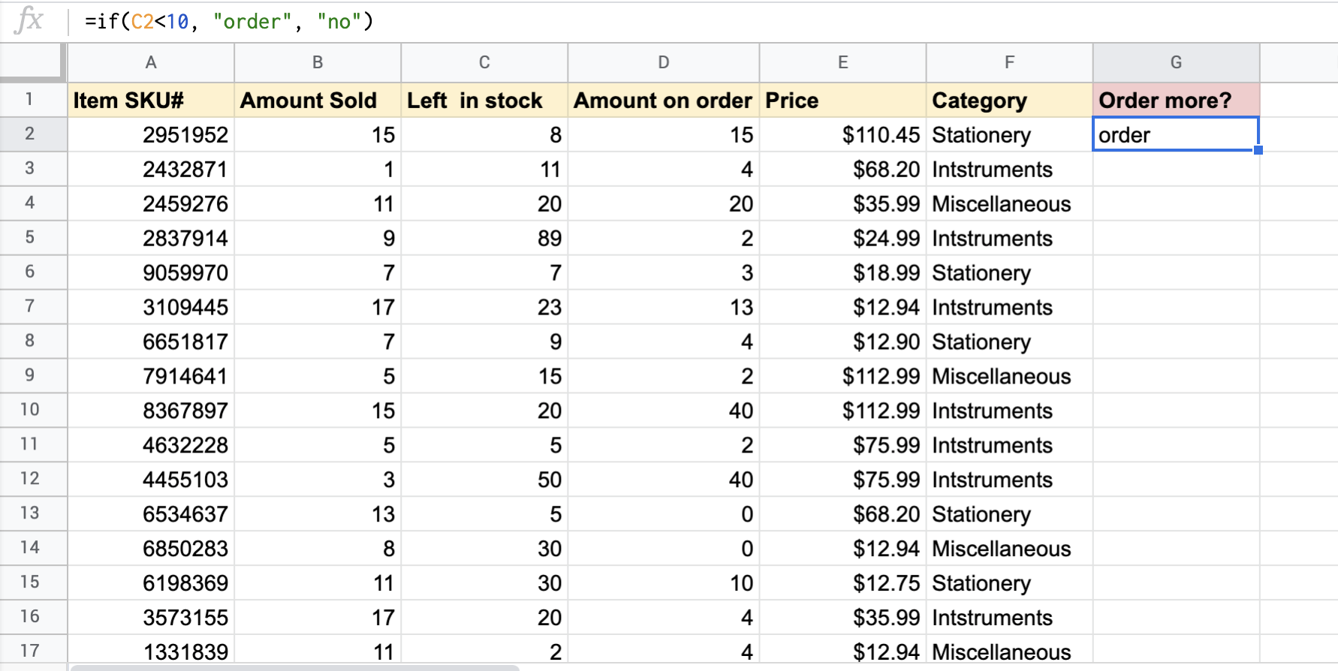Select SKU cell 8367897
Screen dimensions: 1338x671
click(x=151, y=411)
